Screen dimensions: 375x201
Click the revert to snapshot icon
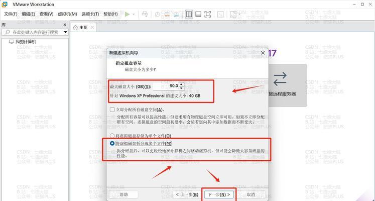click(x=167, y=15)
